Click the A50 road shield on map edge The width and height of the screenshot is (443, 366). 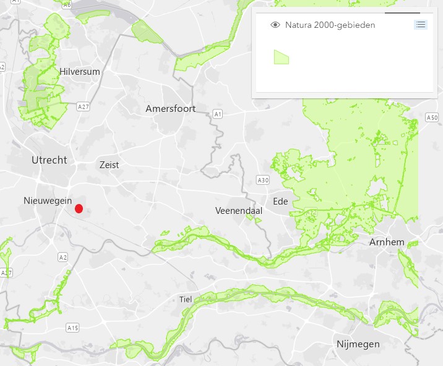tap(432, 117)
